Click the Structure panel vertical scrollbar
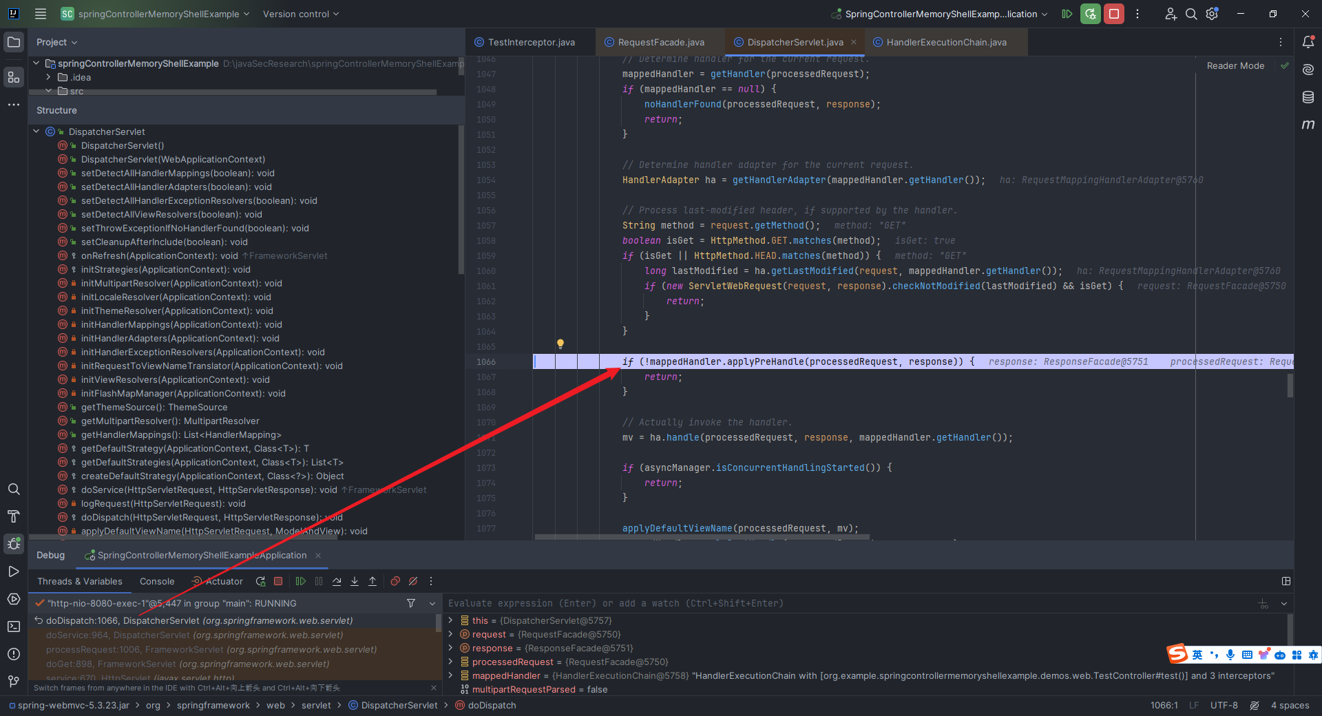 (x=461, y=200)
